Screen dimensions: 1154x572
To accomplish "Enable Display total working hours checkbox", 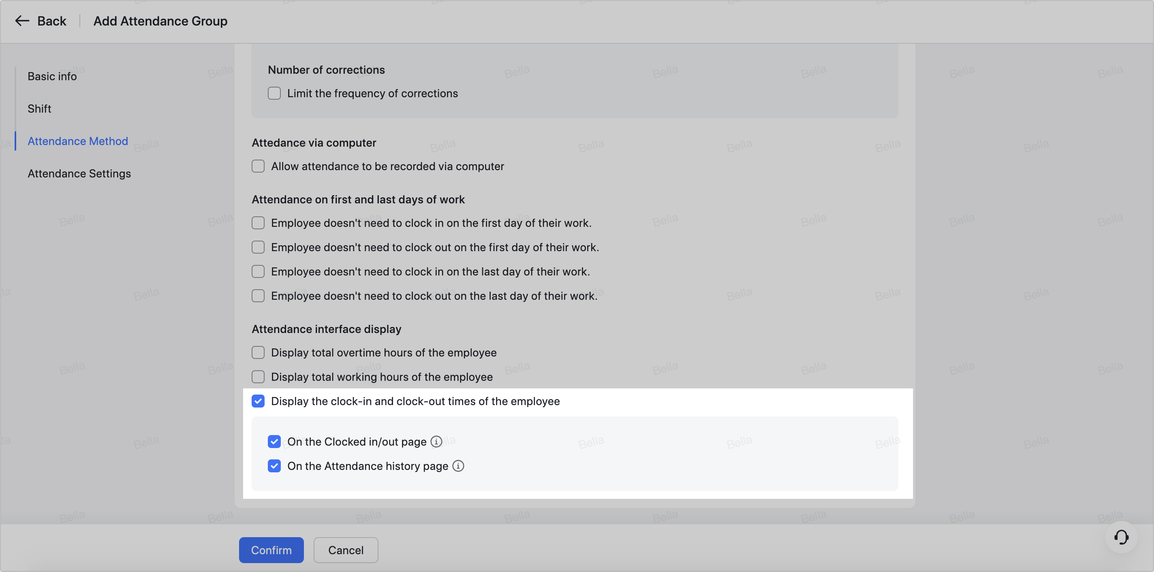I will [258, 377].
